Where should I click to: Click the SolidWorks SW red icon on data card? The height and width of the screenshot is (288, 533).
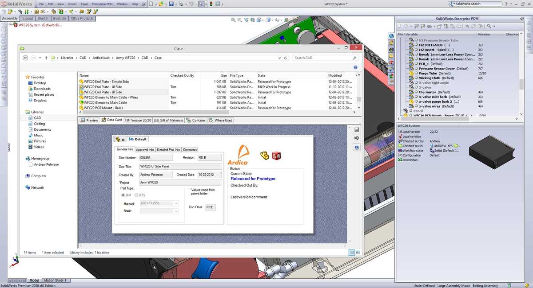(x=277, y=156)
